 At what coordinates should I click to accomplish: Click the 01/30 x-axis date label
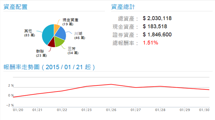point(204,110)
